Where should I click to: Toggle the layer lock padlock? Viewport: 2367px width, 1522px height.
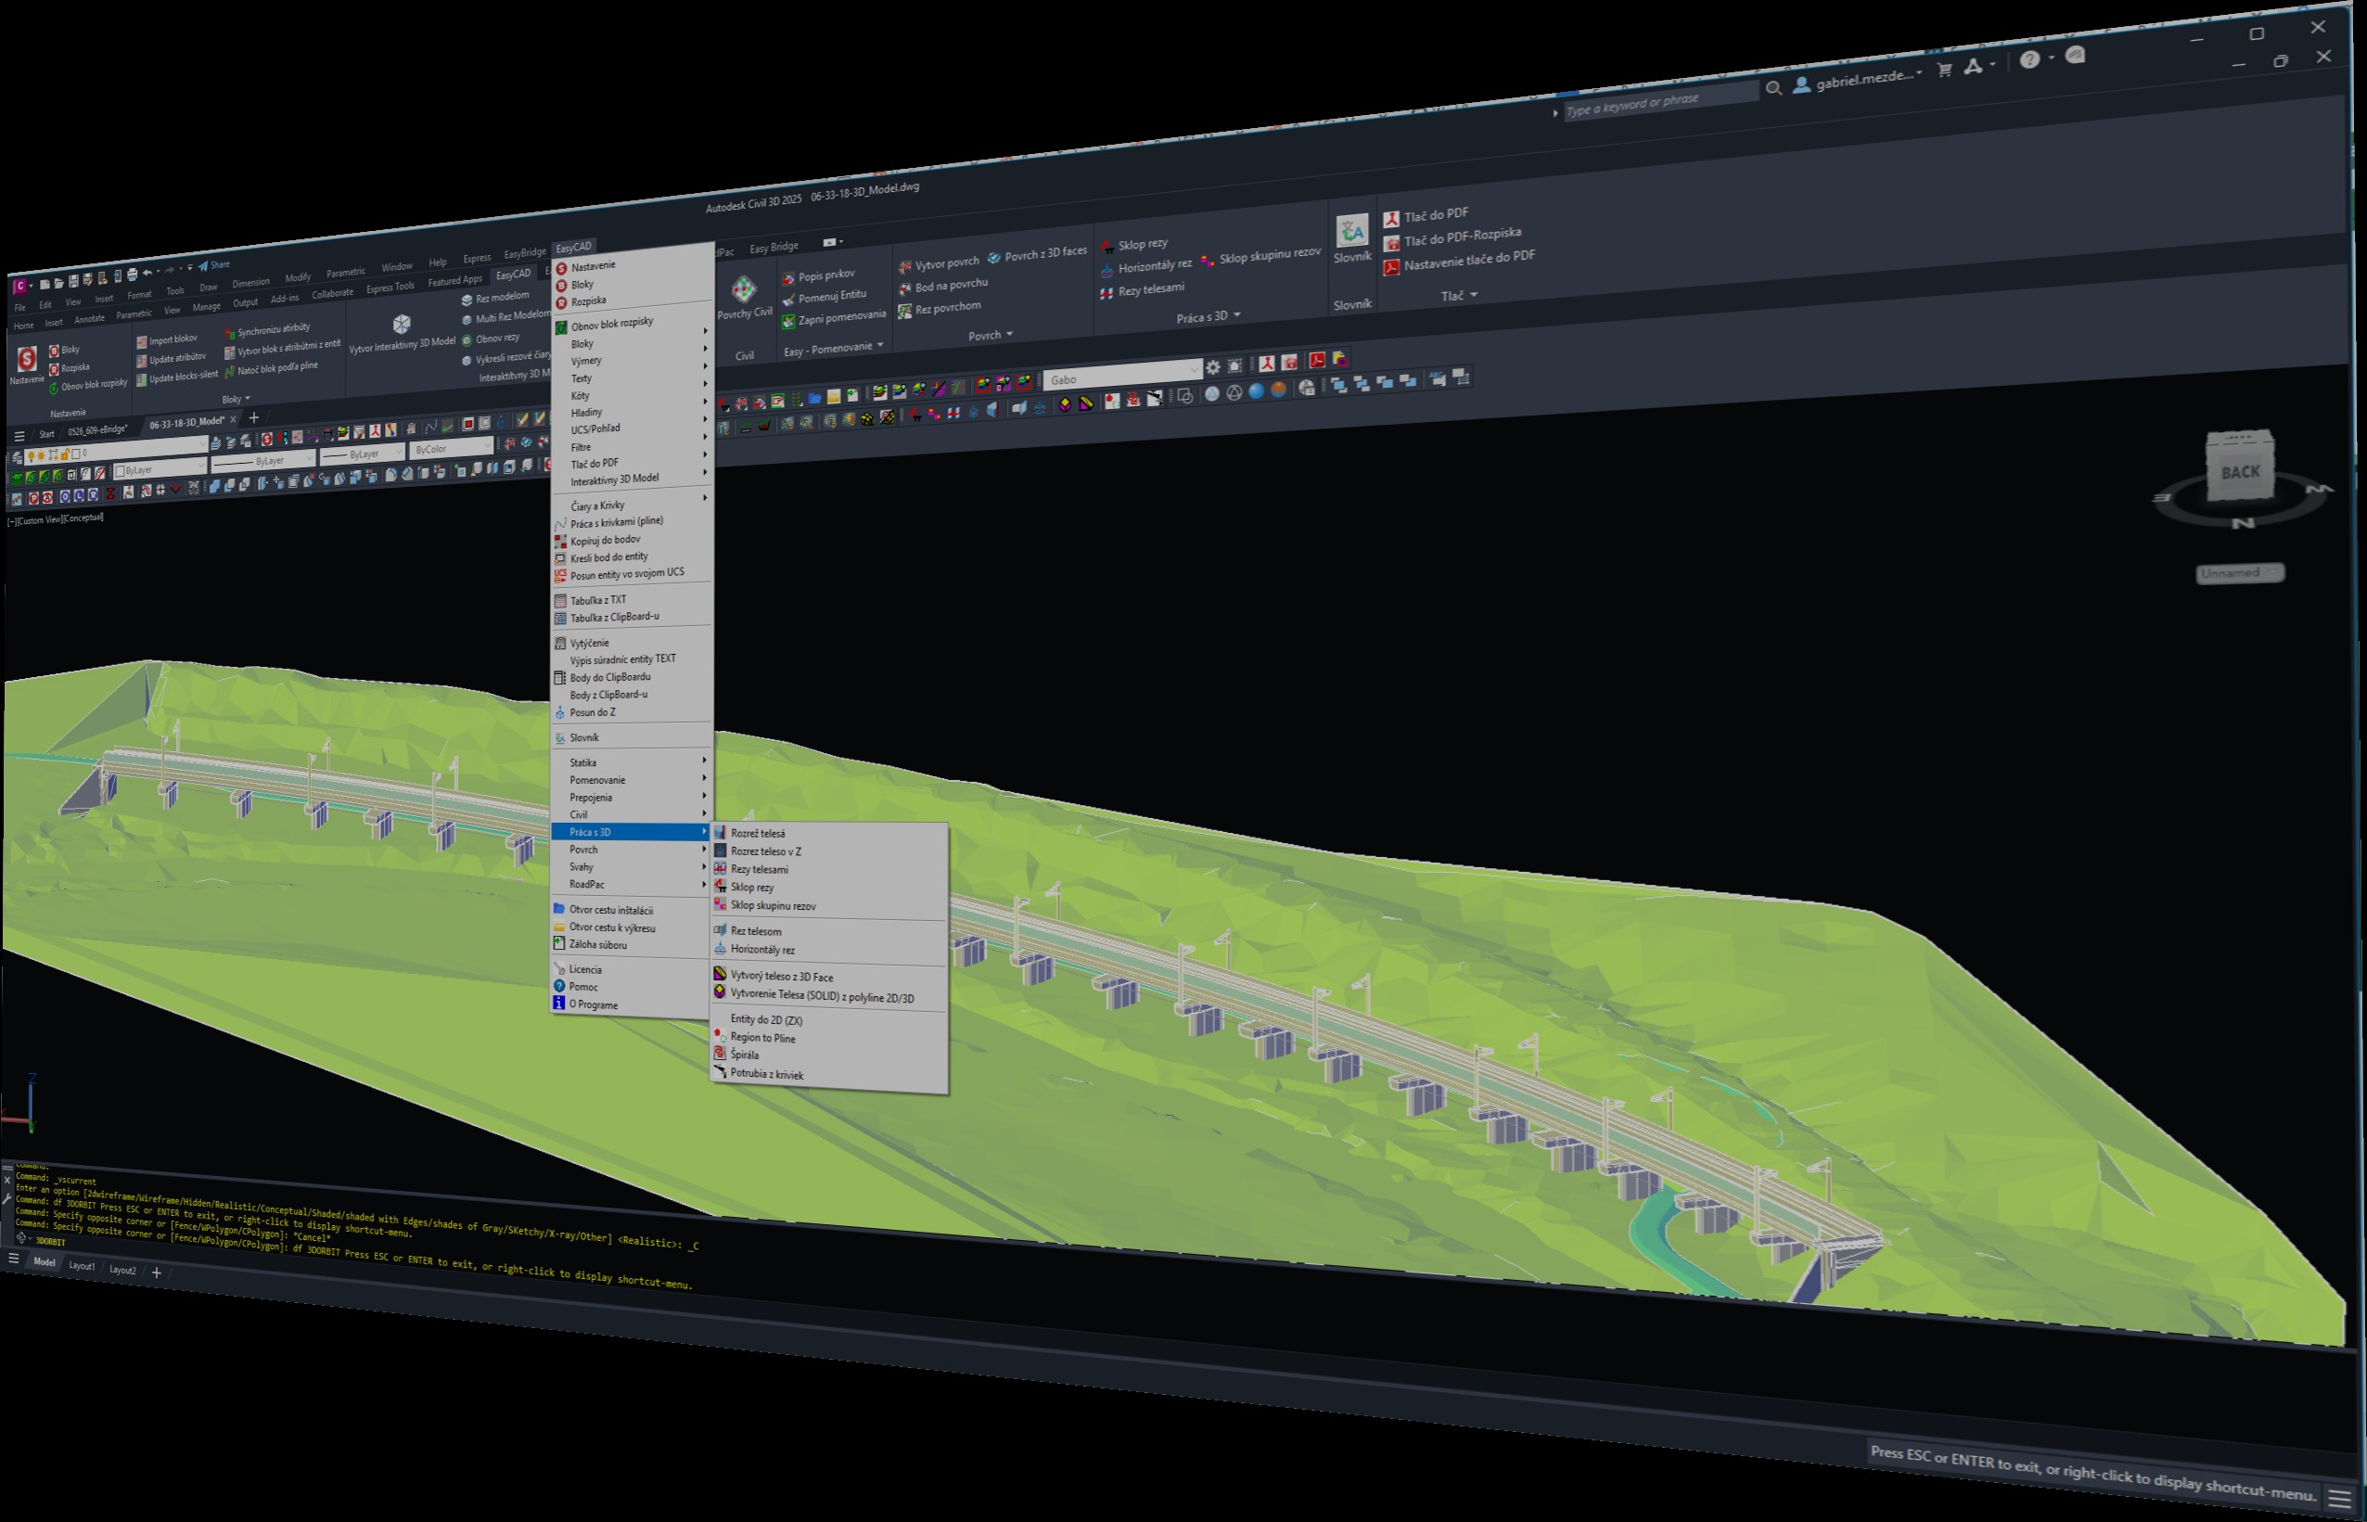point(65,455)
